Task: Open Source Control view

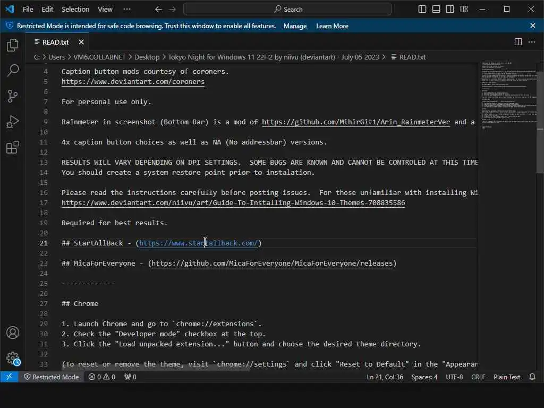Action: pos(13,96)
